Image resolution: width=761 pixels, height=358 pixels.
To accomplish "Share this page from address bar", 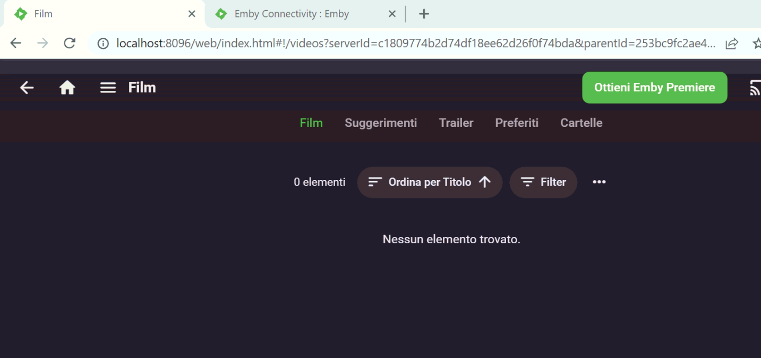I will (732, 44).
